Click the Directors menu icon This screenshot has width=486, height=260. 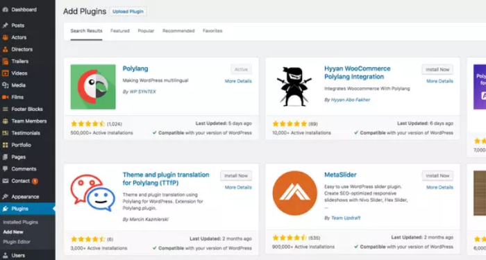(x=5, y=49)
